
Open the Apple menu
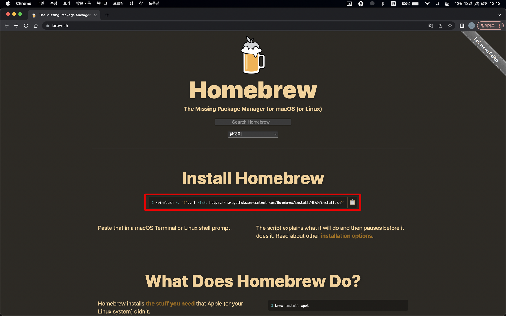click(8, 4)
